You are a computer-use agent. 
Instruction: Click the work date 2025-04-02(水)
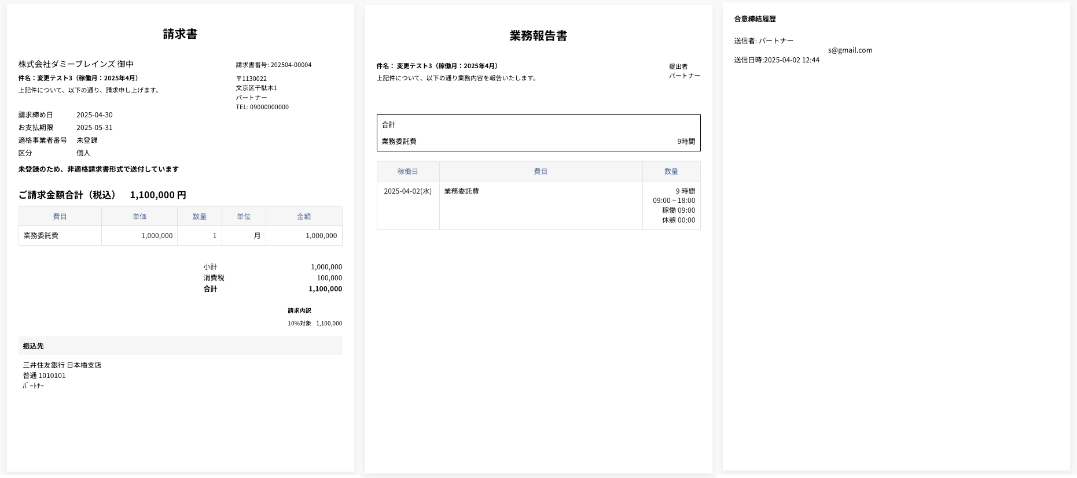tap(408, 191)
